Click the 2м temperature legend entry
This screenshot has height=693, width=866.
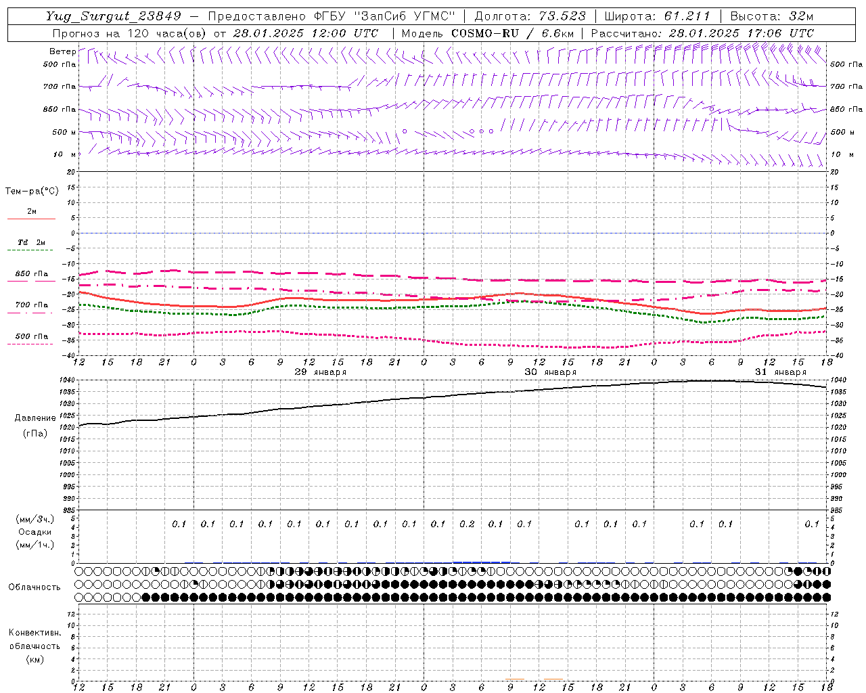tap(32, 212)
